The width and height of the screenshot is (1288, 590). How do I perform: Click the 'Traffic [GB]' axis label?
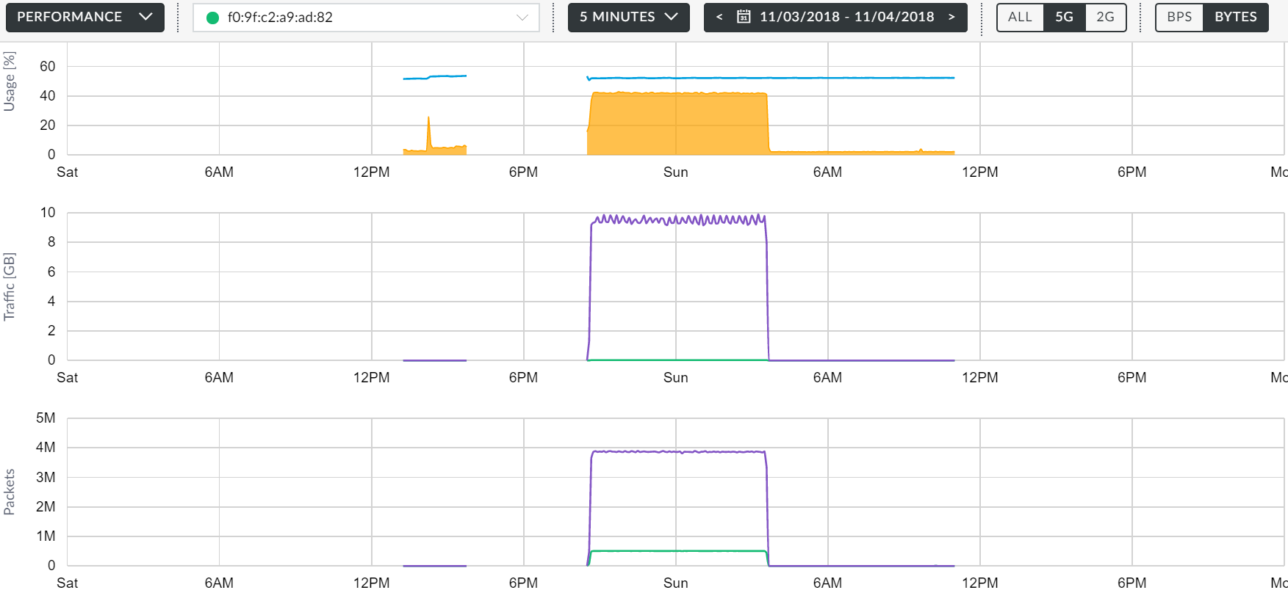tap(9, 287)
